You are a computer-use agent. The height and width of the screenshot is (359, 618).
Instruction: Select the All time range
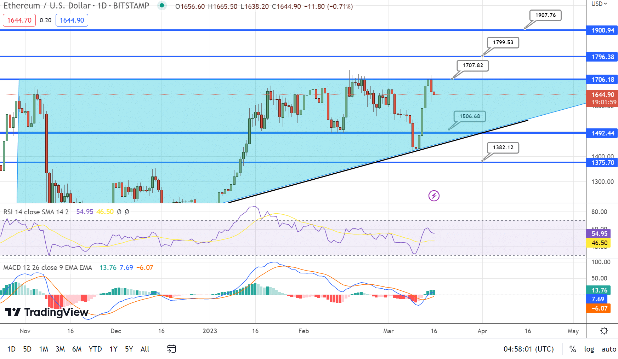point(145,349)
